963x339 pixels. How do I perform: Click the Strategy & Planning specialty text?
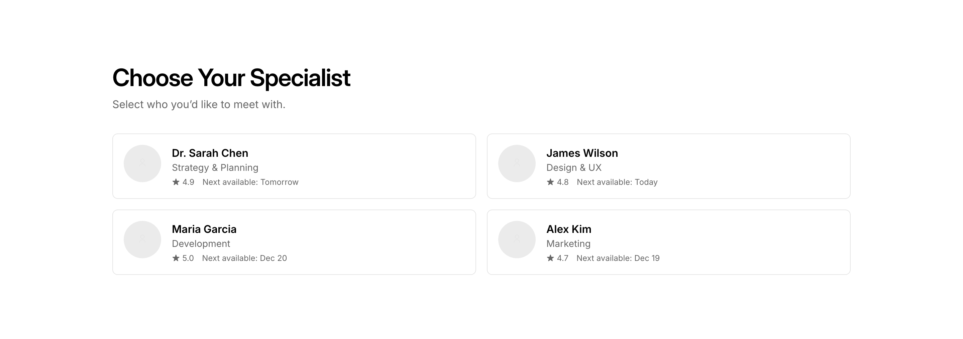tap(215, 168)
